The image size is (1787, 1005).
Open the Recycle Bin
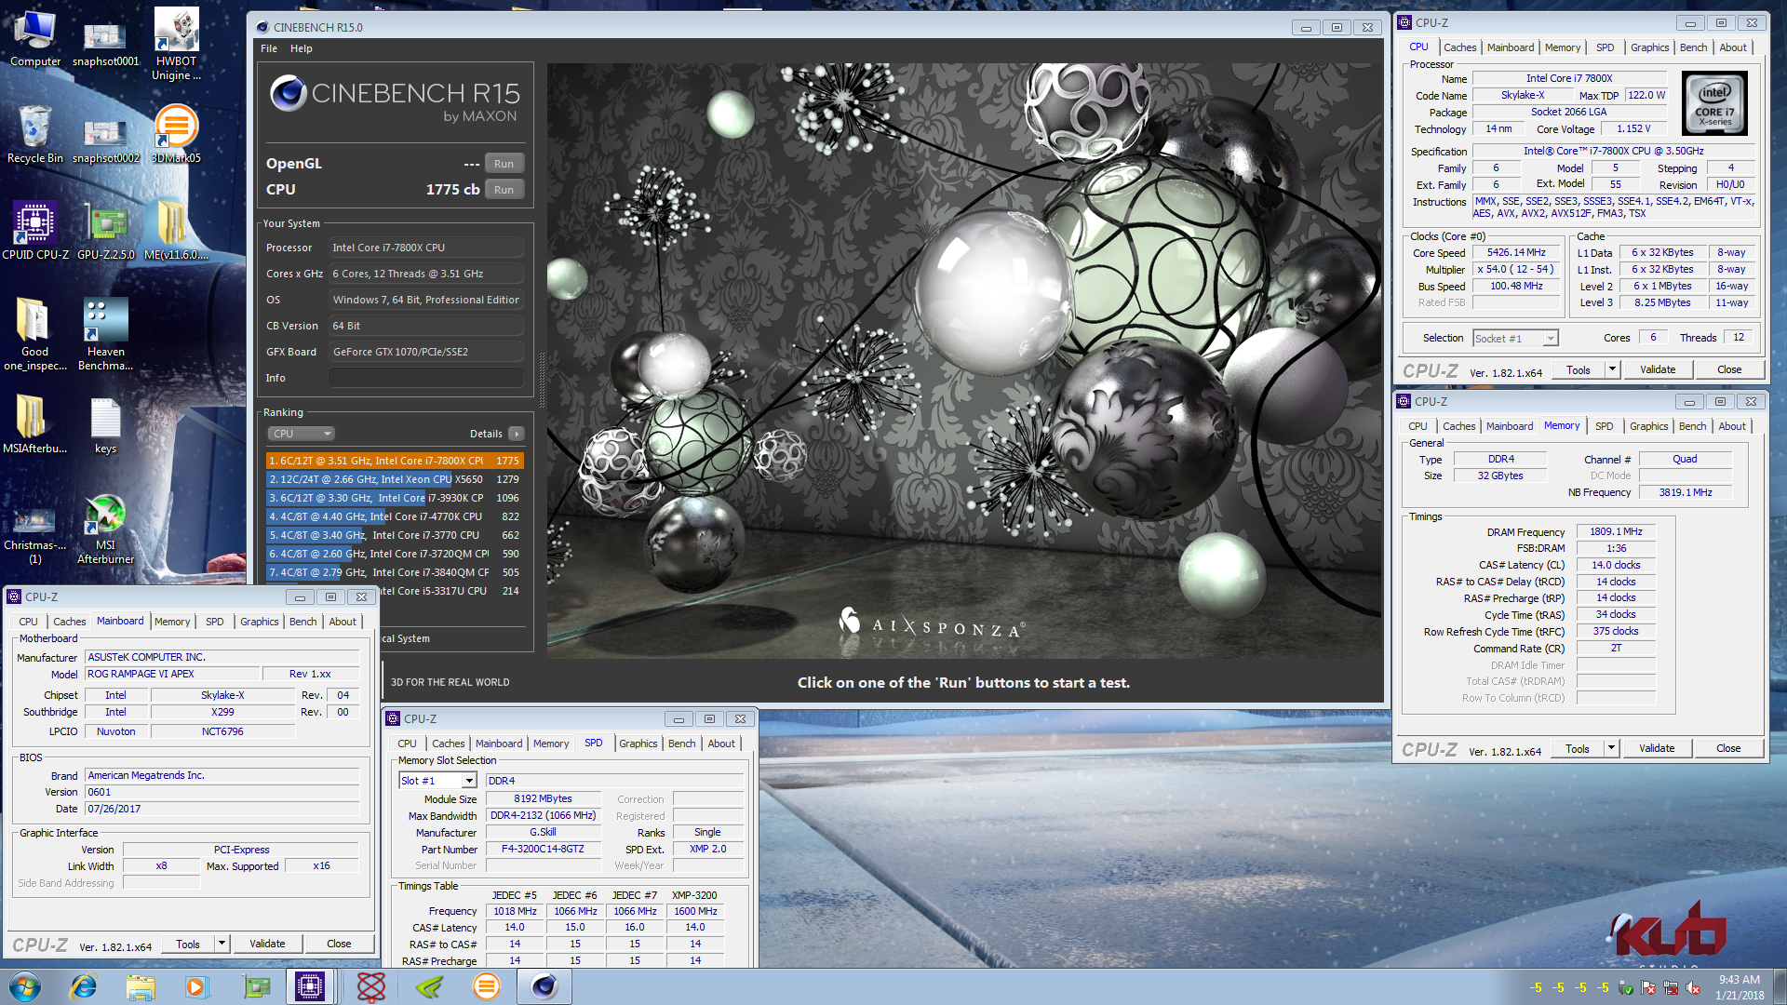click(35, 133)
